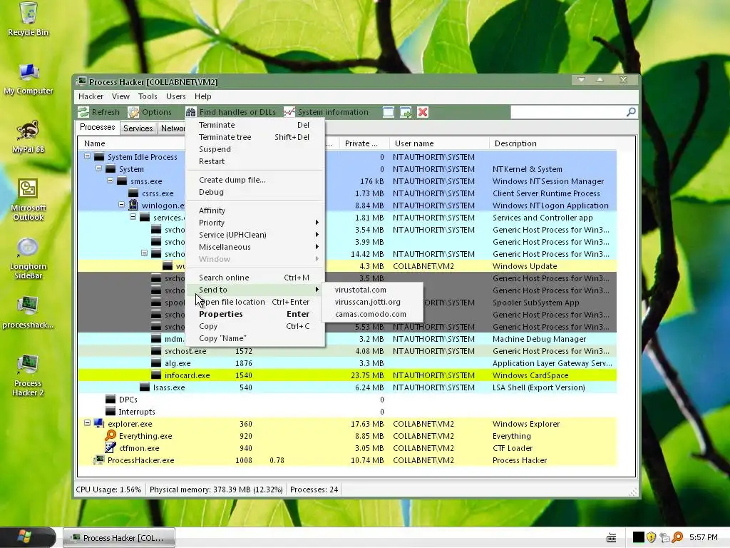Open Properties from context menu
The height and width of the screenshot is (548, 730).
click(x=255, y=314)
